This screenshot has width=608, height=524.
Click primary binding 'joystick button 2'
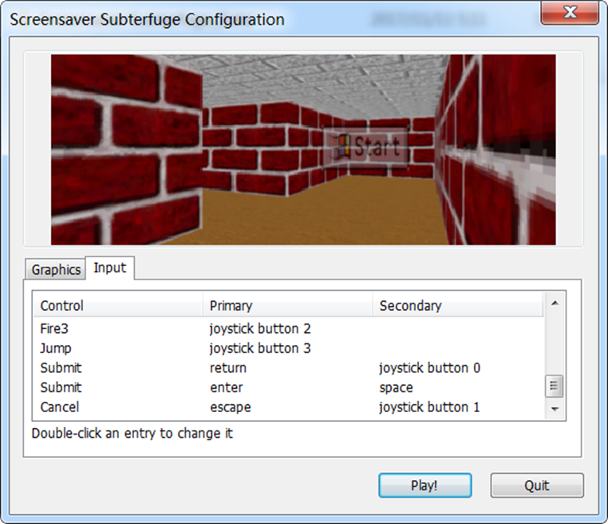click(x=260, y=329)
